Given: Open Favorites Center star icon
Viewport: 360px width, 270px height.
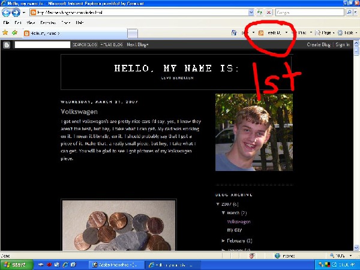Looking at the screenshot, I should pos(5,33).
